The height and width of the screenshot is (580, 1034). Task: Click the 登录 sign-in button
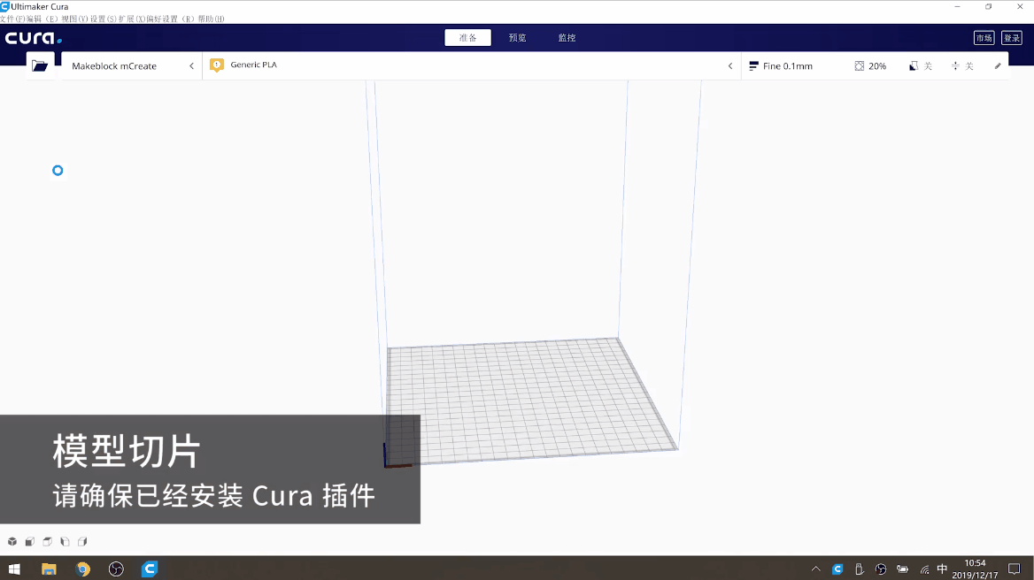click(x=1012, y=38)
